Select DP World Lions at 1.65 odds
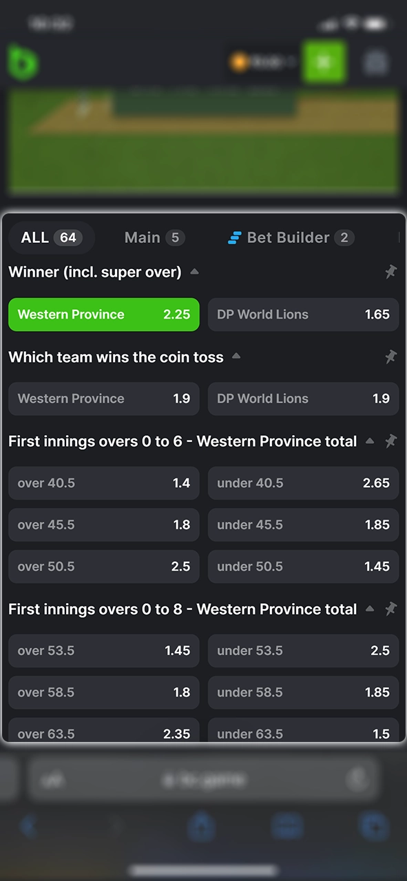 tap(303, 314)
